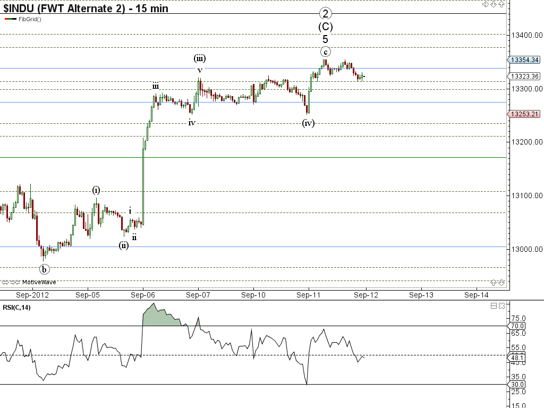The height and width of the screenshot is (408, 544).
Task: Close the RSI indicator panel
Action: pyautogui.click(x=501, y=305)
